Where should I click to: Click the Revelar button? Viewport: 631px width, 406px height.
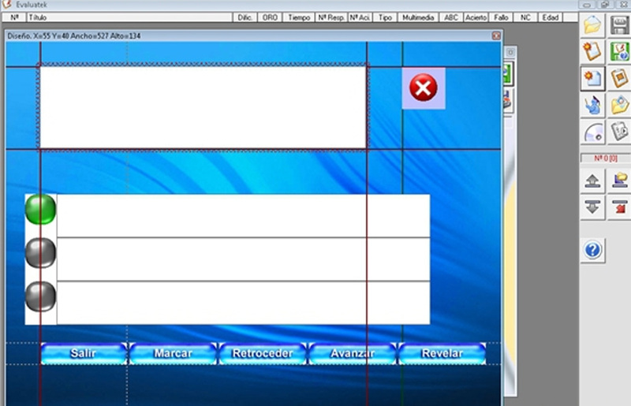click(442, 353)
